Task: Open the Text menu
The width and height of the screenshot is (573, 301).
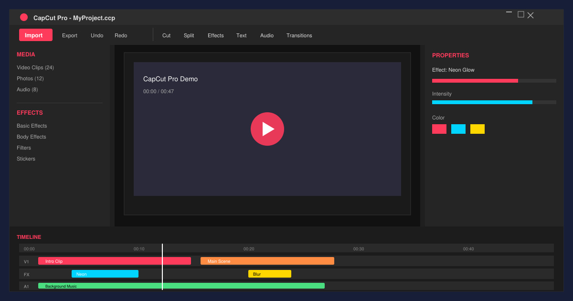Action: [242, 35]
